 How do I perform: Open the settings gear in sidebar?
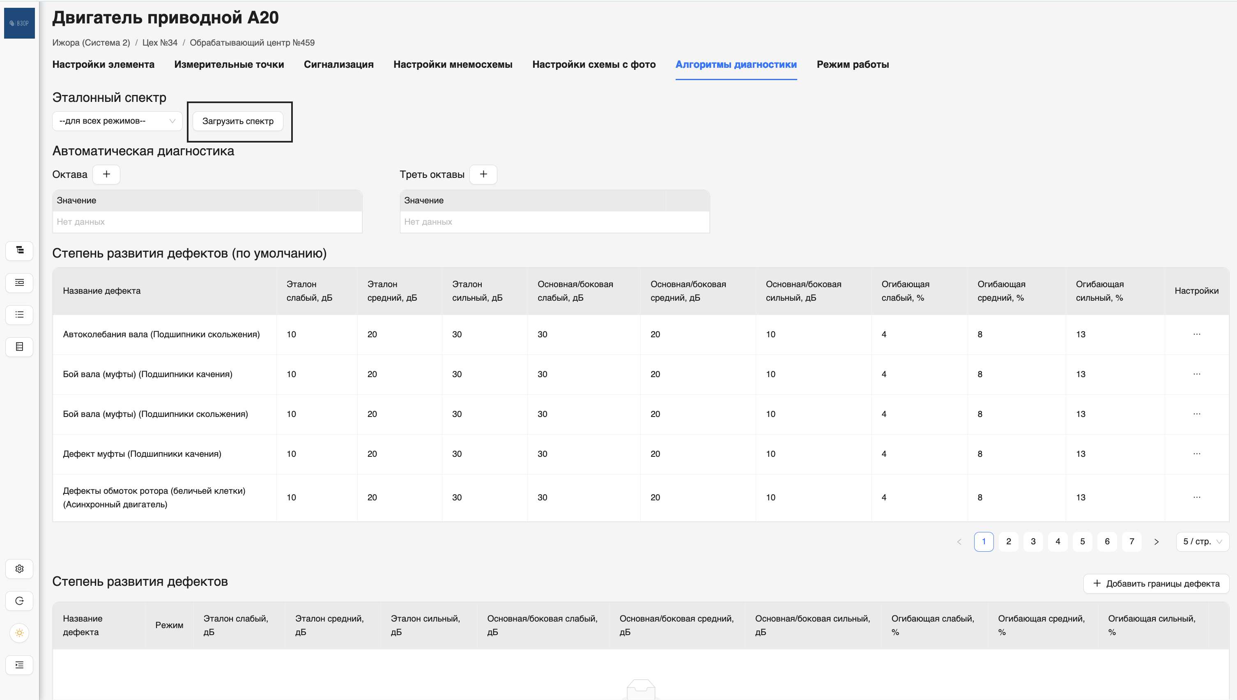pyautogui.click(x=19, y=569)
